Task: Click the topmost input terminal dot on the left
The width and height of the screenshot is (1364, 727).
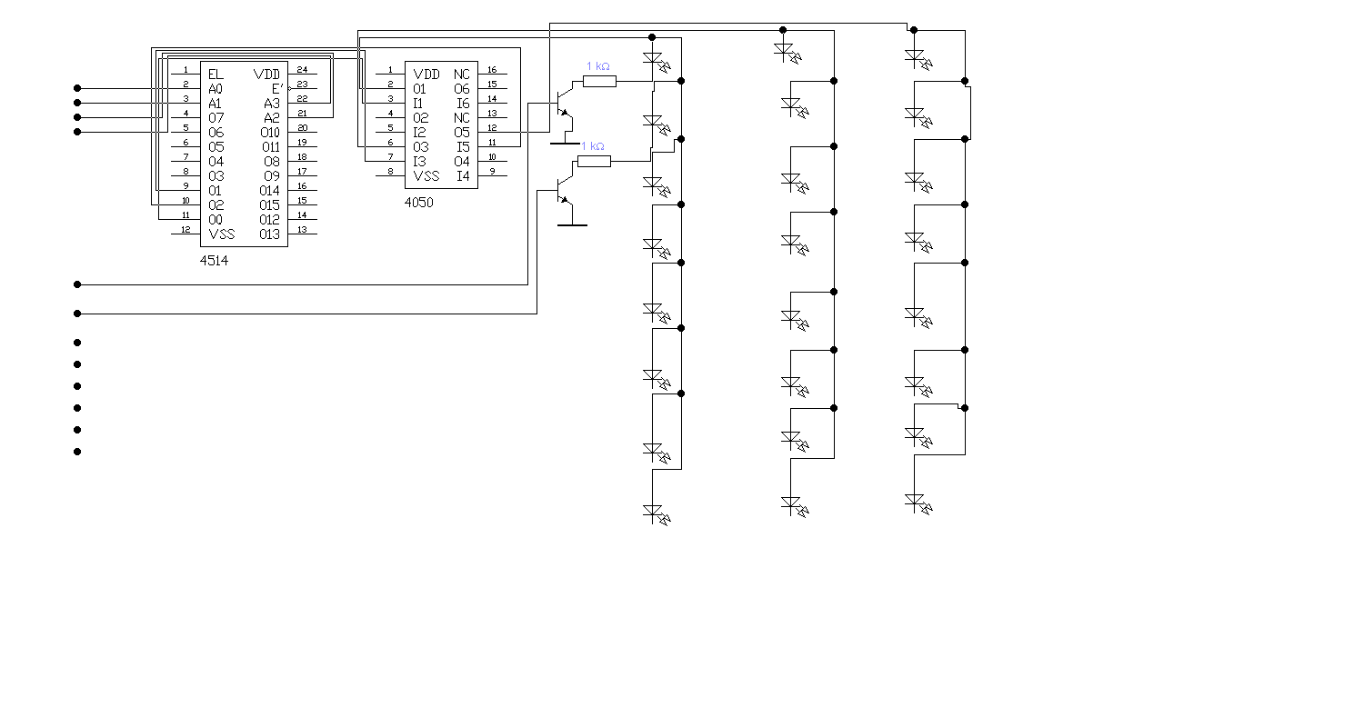Action: pyautogui.click(x=77, y=88)
